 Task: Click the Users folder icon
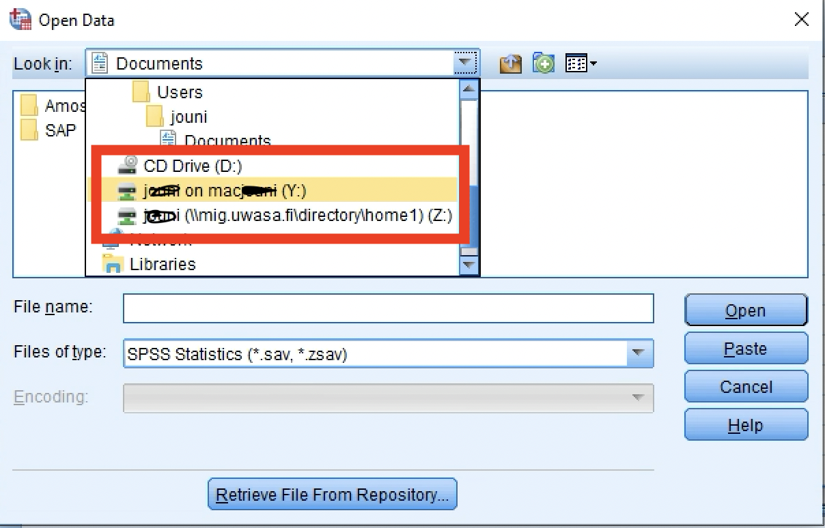click(x=141, y=91)
